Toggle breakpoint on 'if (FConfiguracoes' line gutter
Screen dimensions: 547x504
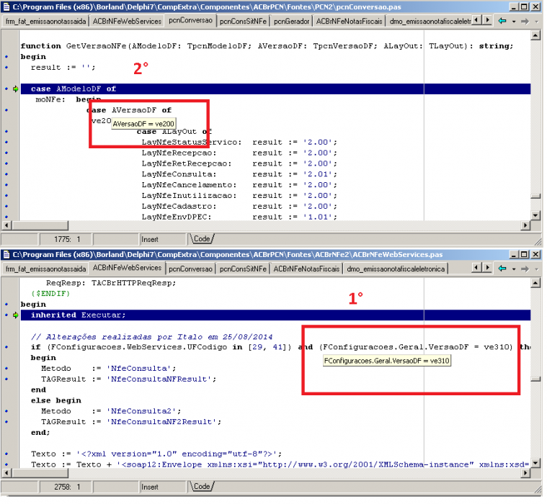coord(6,347)
